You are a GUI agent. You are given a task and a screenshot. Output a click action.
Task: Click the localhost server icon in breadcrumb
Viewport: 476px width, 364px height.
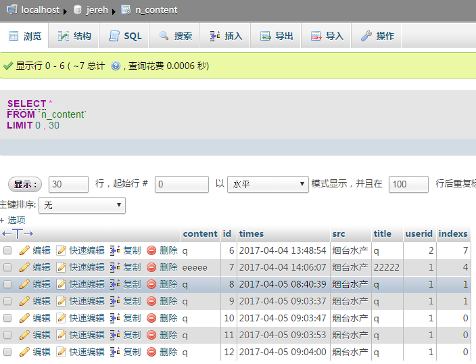tap(12, 9)
